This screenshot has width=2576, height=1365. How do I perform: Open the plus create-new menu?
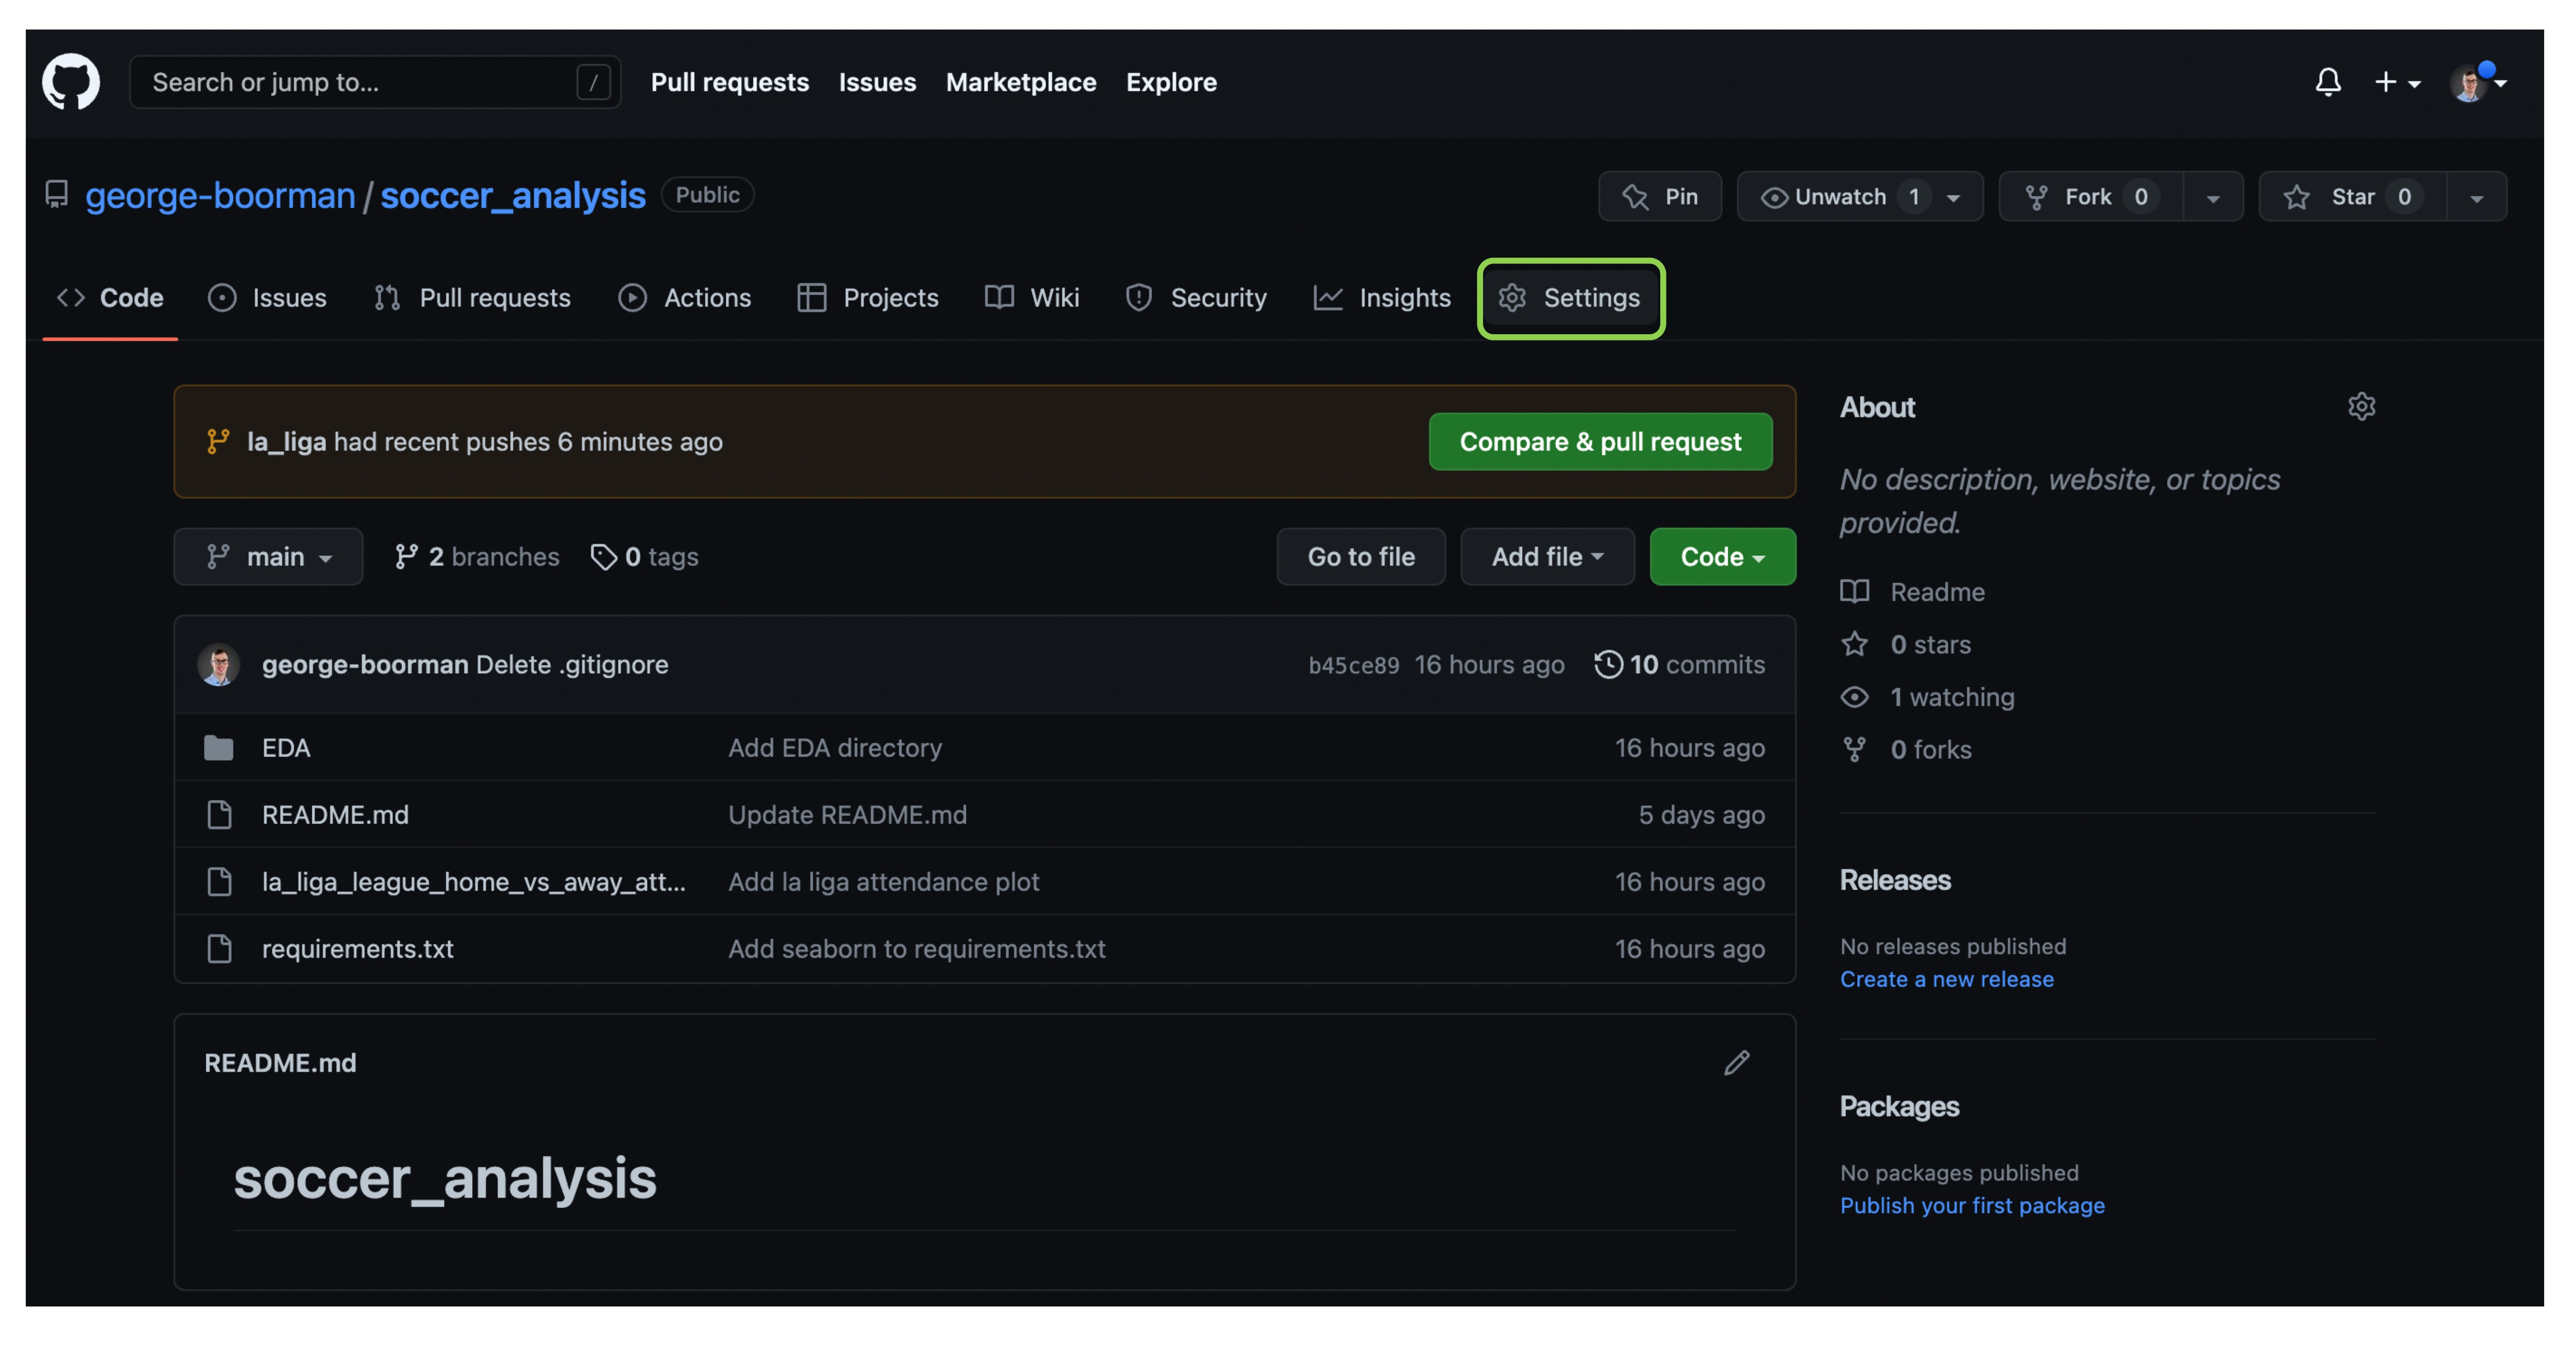(2397, 82)
